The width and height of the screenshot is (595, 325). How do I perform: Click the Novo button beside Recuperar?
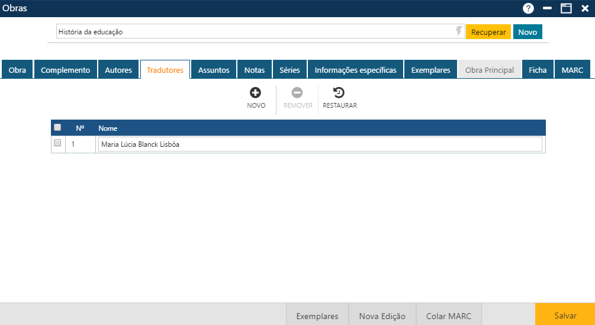(528, 32)
